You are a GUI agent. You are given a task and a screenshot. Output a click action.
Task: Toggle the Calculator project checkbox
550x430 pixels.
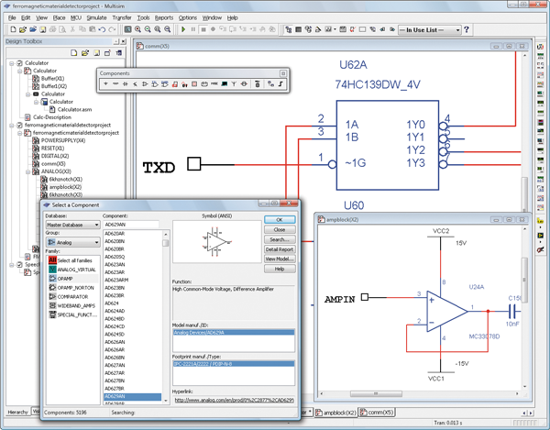(x=19, y=63)
